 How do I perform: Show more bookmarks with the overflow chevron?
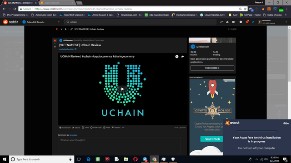coord(286,15)
